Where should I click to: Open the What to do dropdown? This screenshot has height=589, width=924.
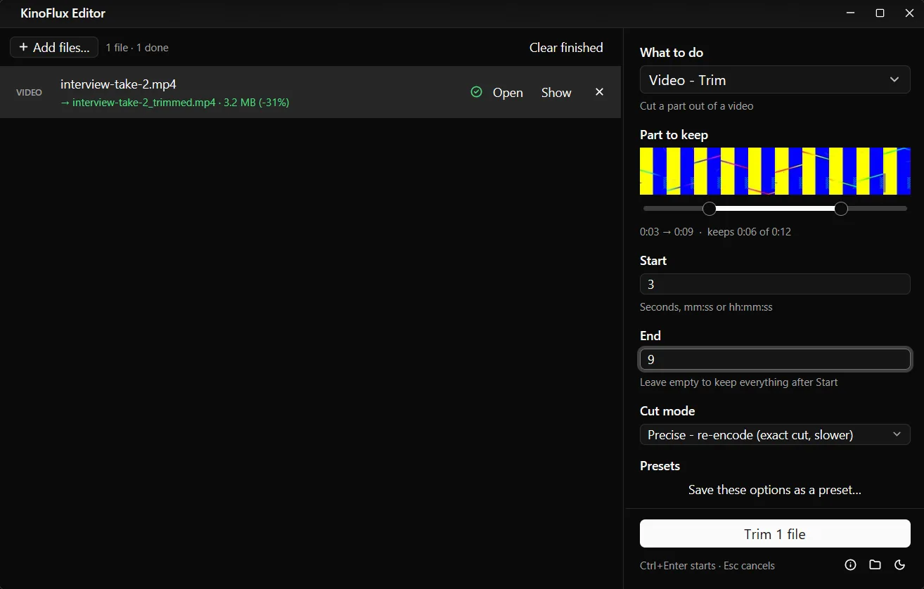(775, 80)
